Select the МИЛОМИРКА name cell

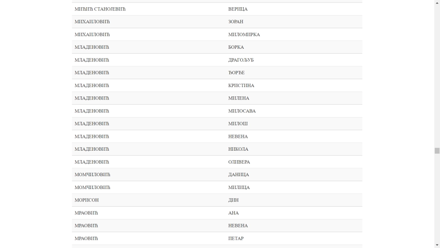click(x=244, y=34)
